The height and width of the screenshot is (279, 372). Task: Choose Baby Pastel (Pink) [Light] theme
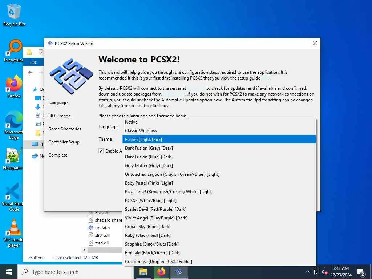coord(219,183)
